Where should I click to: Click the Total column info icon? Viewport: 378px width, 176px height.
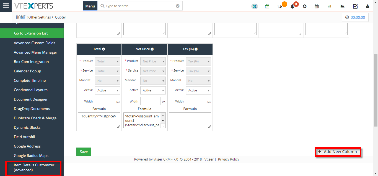(x=103, y=49)
